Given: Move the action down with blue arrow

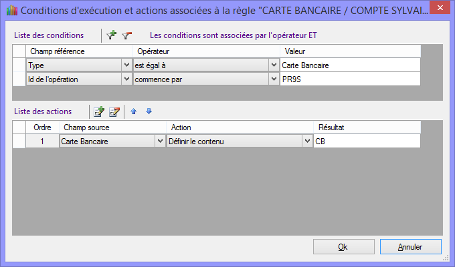Looking at the screenshot, I should [149, 111].
